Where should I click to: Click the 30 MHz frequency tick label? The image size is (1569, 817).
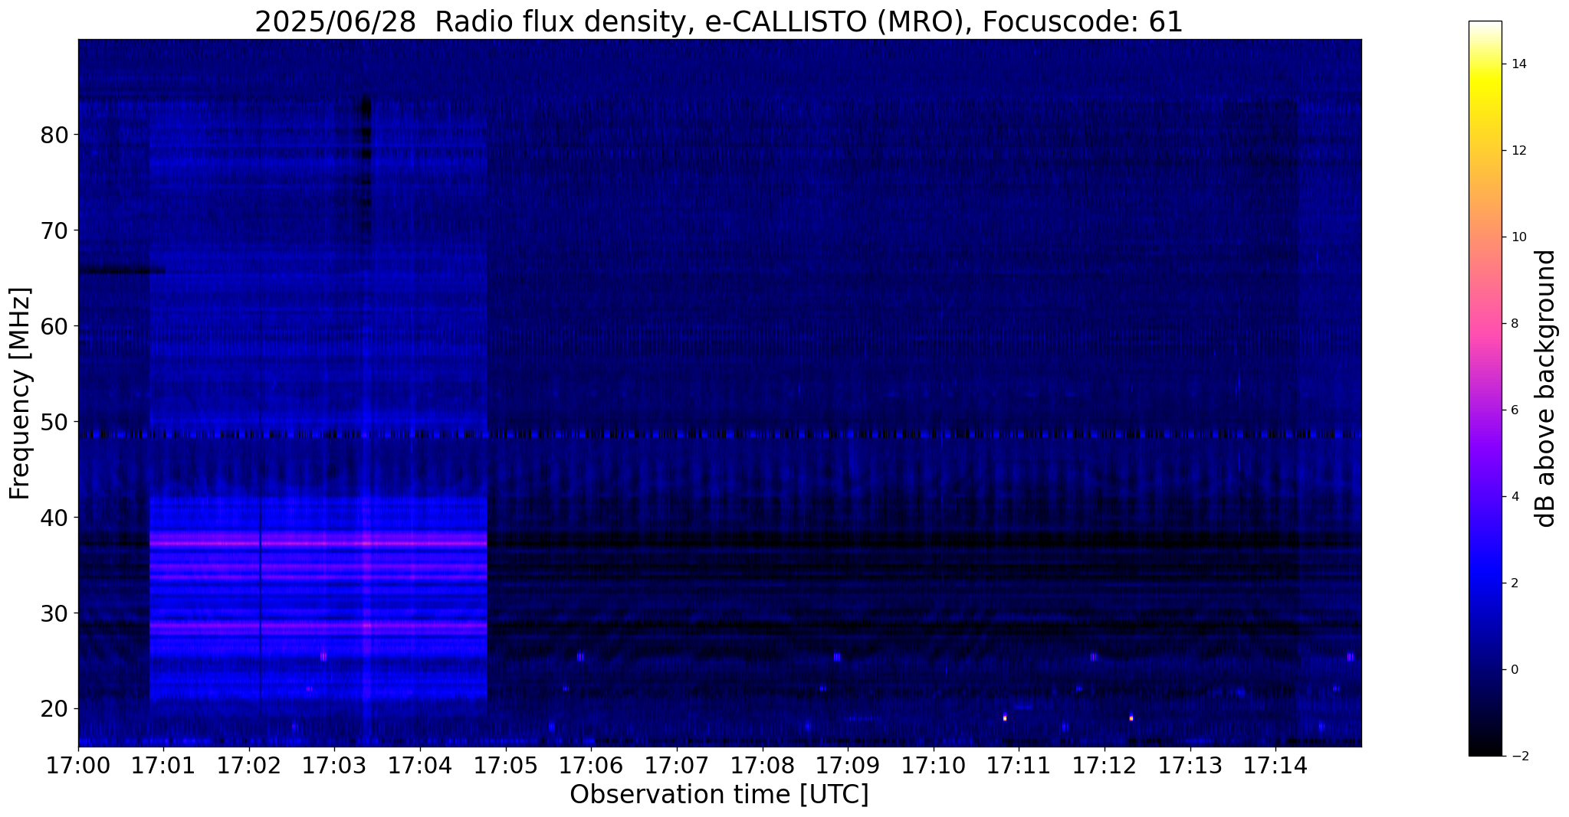point(54,613)
